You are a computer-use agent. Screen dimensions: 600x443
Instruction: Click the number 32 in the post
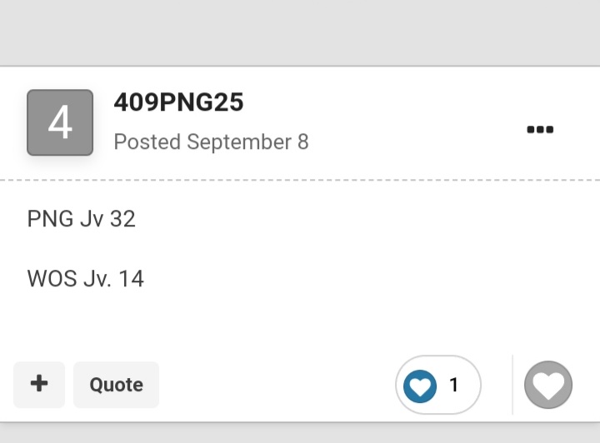pos(122,219)
